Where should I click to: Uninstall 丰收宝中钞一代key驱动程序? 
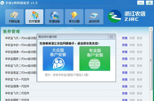pyautogui.click(x=132, y=45)
